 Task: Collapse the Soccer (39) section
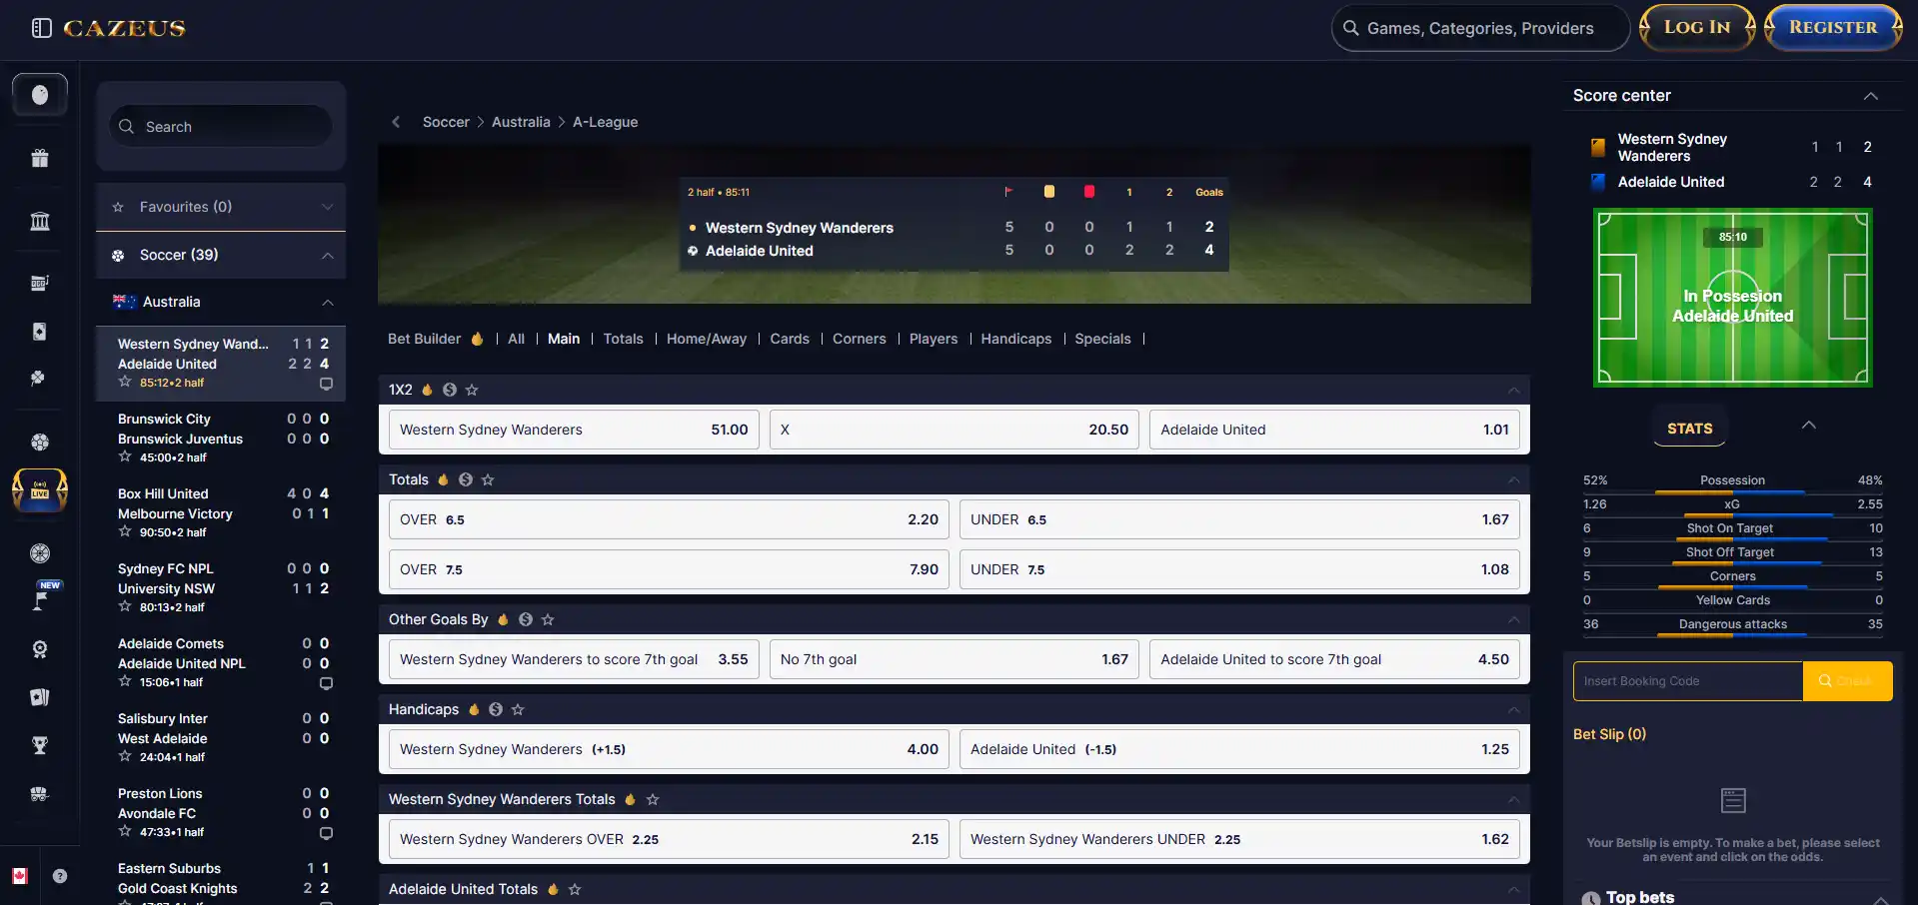[327, 256]
